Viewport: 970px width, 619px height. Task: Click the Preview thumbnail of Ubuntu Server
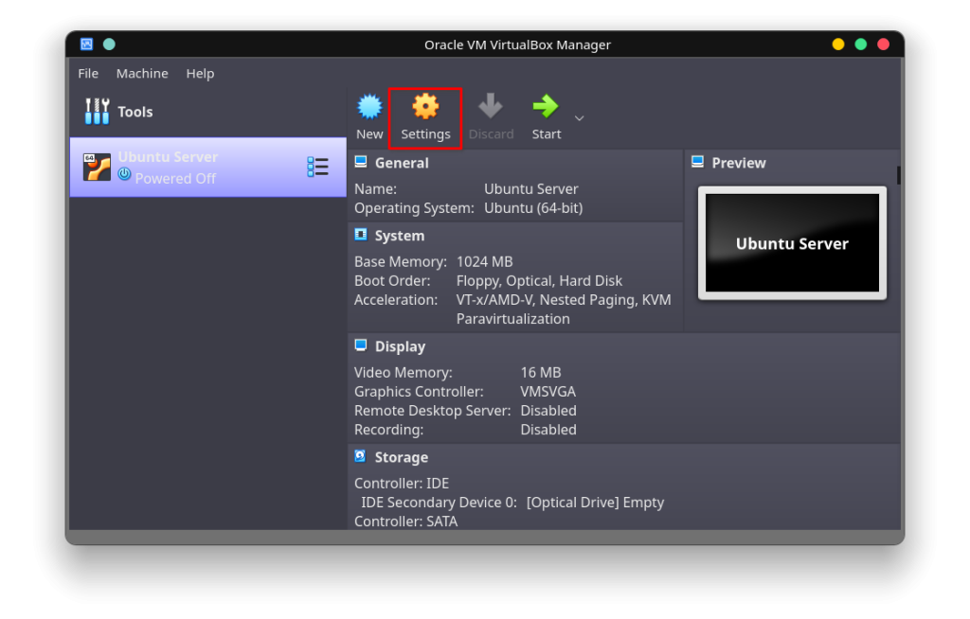[792, 242]
